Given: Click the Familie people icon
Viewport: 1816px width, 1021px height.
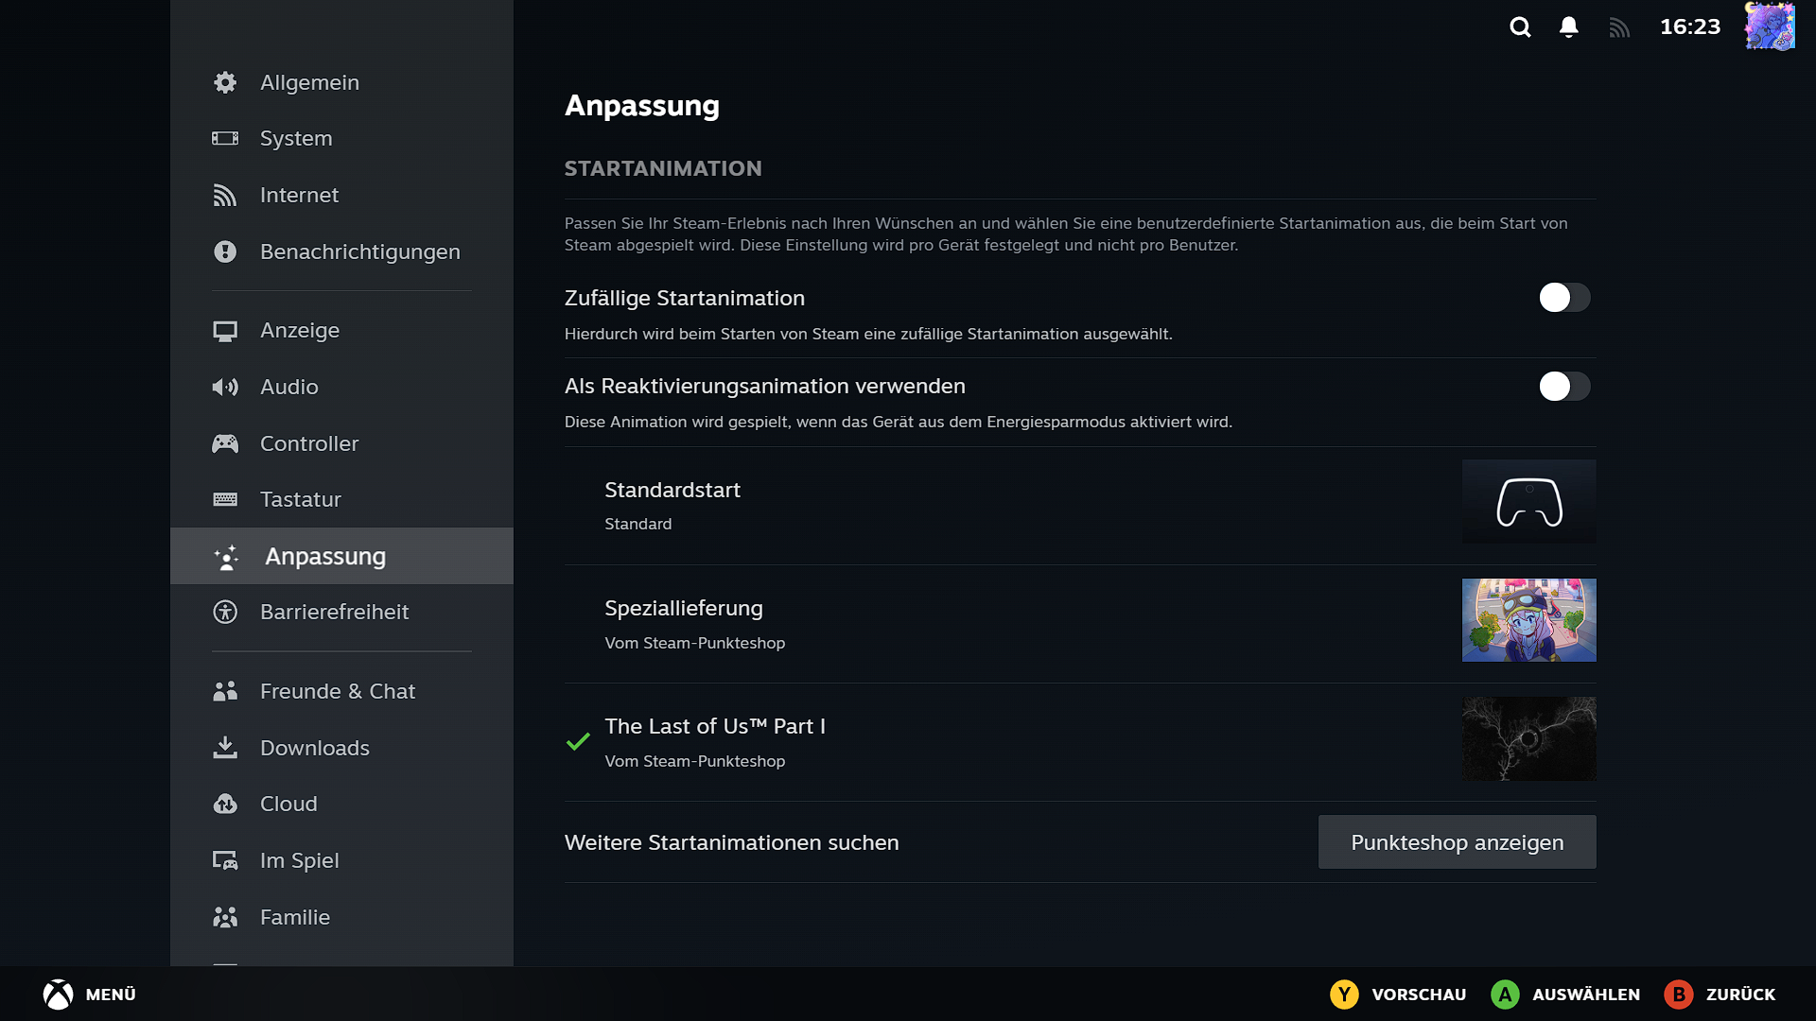Looking at the screenshot, I should (225, 917).
